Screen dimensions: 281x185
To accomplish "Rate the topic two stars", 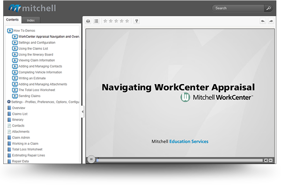I will point(111,21).
